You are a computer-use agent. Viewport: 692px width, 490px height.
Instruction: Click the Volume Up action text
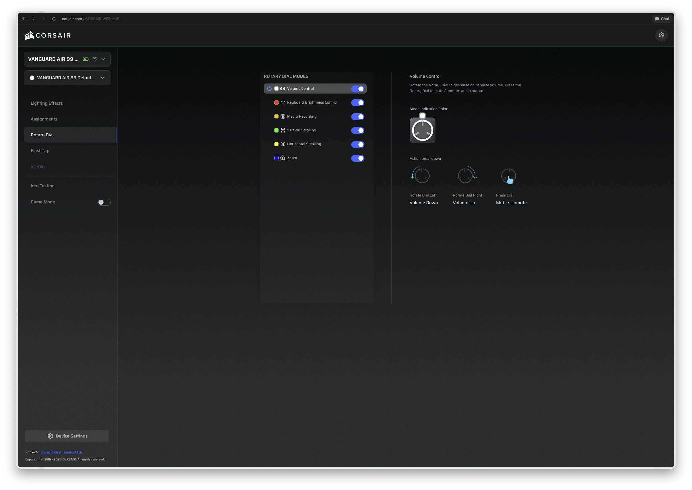click(464, 203)
